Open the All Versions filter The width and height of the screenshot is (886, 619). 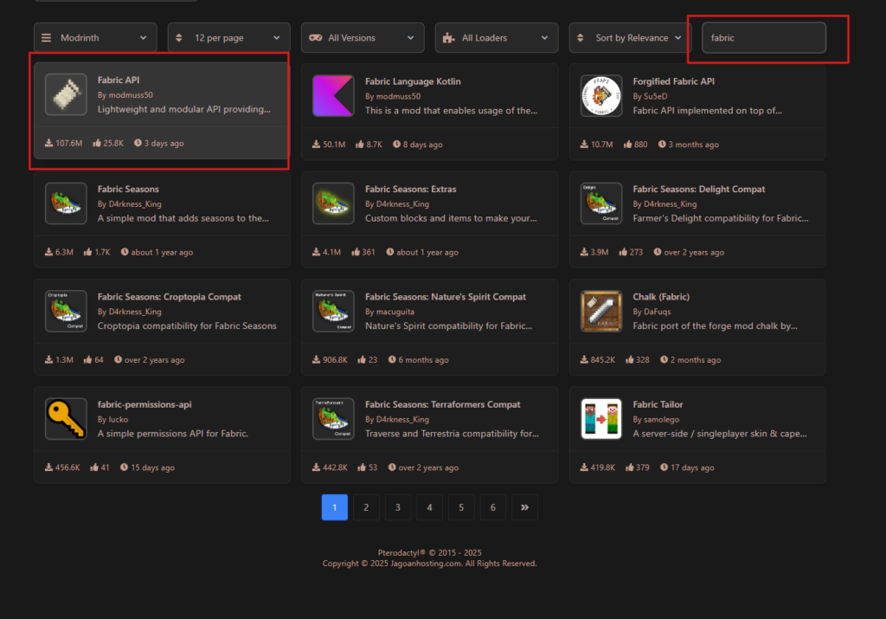(362, 37)
